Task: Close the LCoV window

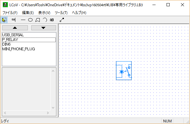Action: click(182, 5)
